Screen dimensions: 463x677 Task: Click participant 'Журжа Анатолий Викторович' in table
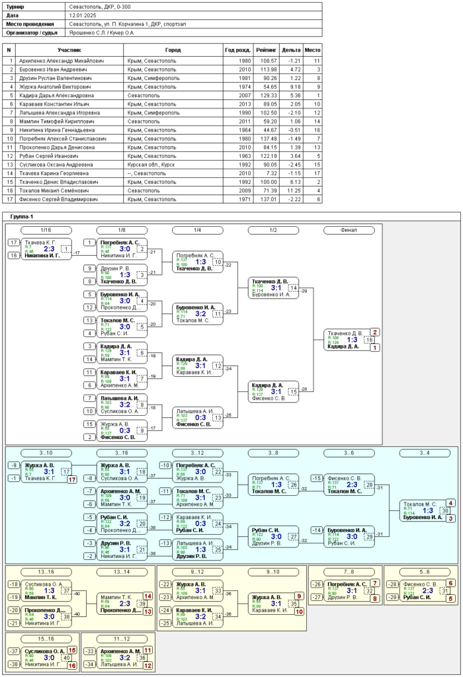tap(54, 87)
